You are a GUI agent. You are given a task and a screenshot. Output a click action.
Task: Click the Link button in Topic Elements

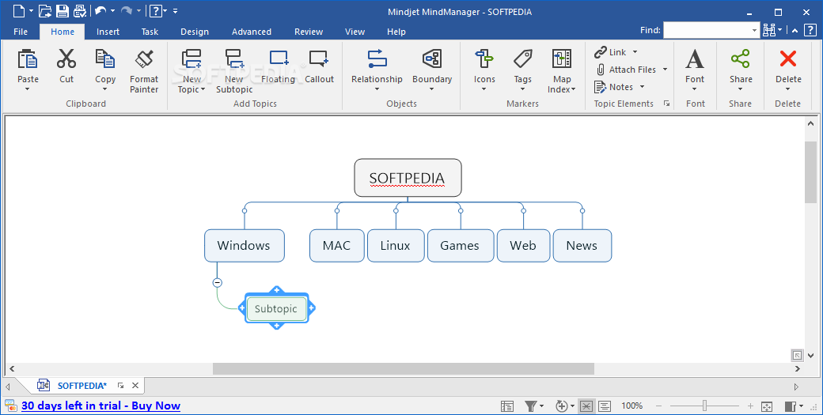[610, 52]
